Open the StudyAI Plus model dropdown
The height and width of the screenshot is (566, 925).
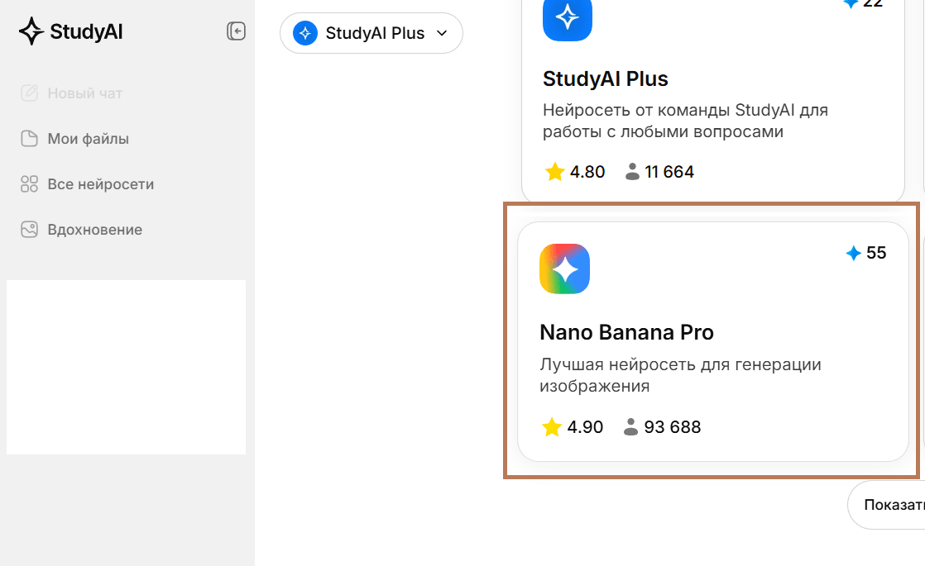(371, 33)
